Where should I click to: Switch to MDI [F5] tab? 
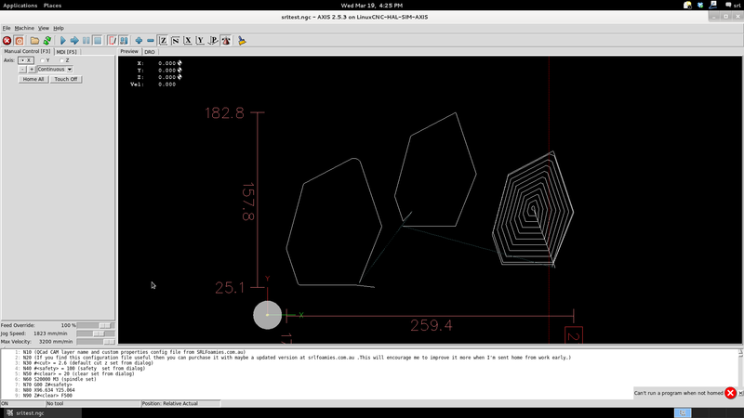coord(66,52)
